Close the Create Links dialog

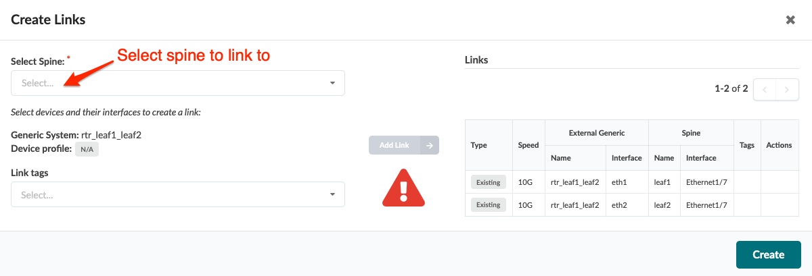pos(790,20)
